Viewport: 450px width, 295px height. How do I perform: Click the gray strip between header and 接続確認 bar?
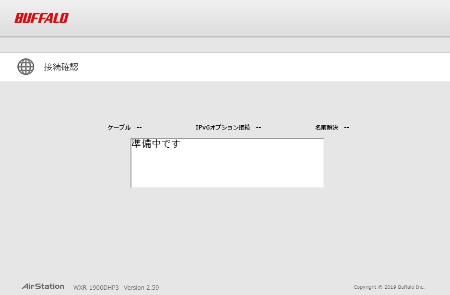click(x=225, y=45)
